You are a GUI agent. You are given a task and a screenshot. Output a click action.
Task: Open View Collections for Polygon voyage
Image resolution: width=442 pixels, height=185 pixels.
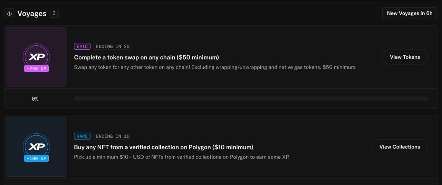point(400,147)
